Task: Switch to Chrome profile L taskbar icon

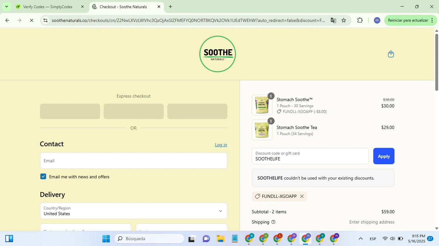Action: point(277,239)
